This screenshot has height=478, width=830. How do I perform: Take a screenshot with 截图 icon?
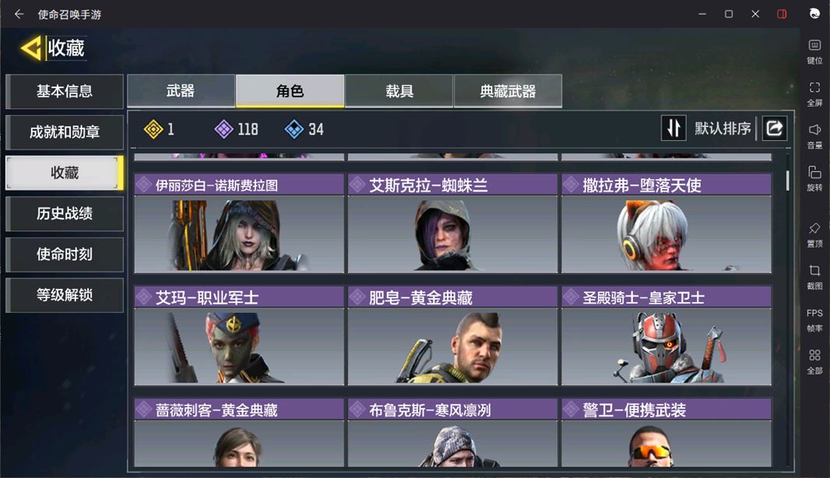(x=814, y=277)
